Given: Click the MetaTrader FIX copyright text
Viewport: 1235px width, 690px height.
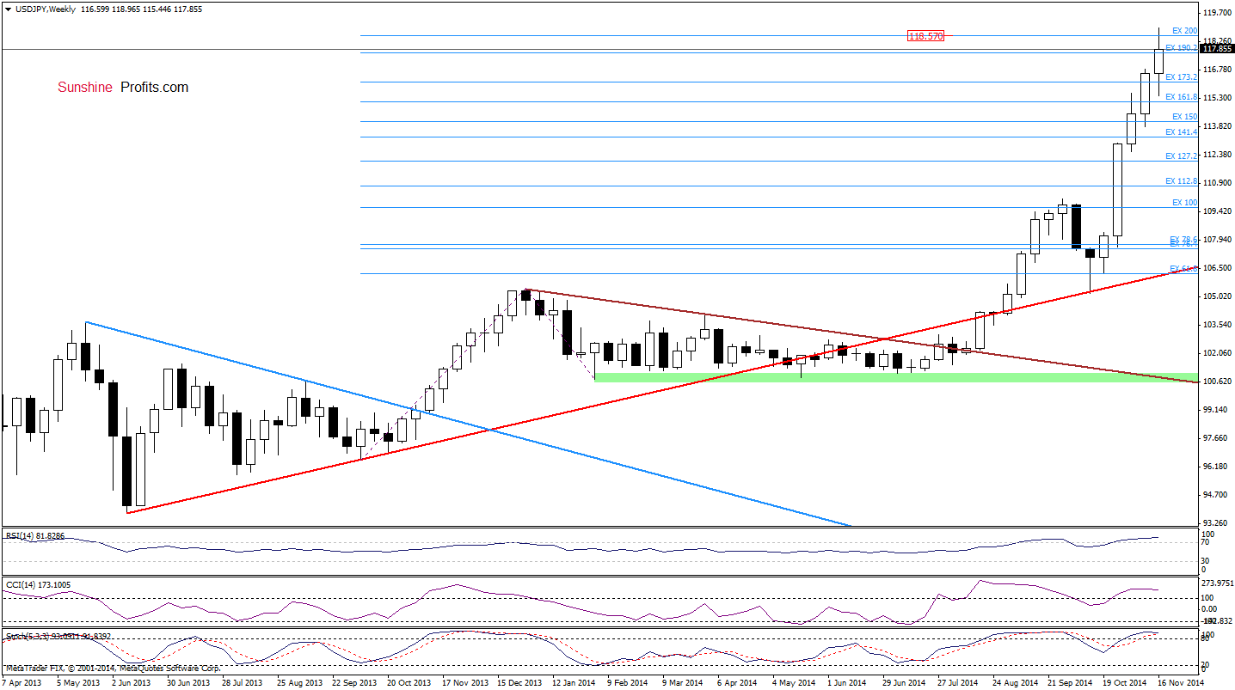Looking at the screenshot, I should [113, 668].
